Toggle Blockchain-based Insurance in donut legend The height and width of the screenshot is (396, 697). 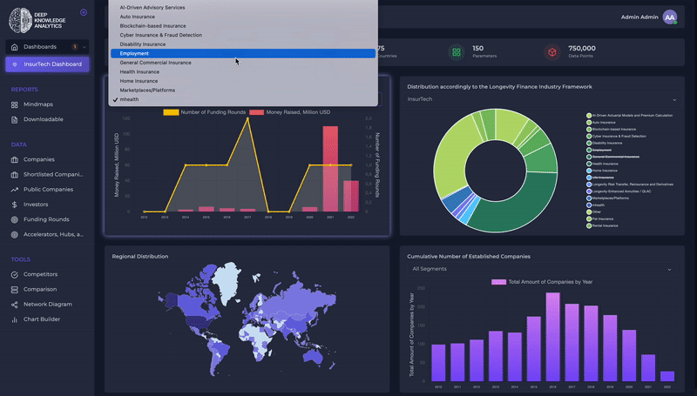tap(612, 129)
